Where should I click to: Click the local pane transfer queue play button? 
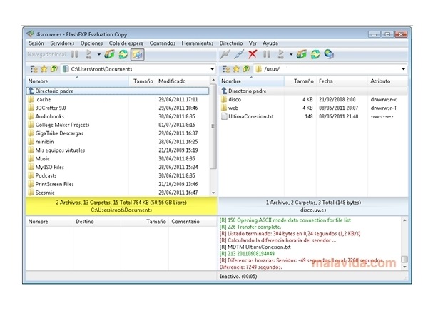click(x=88, y=54)
